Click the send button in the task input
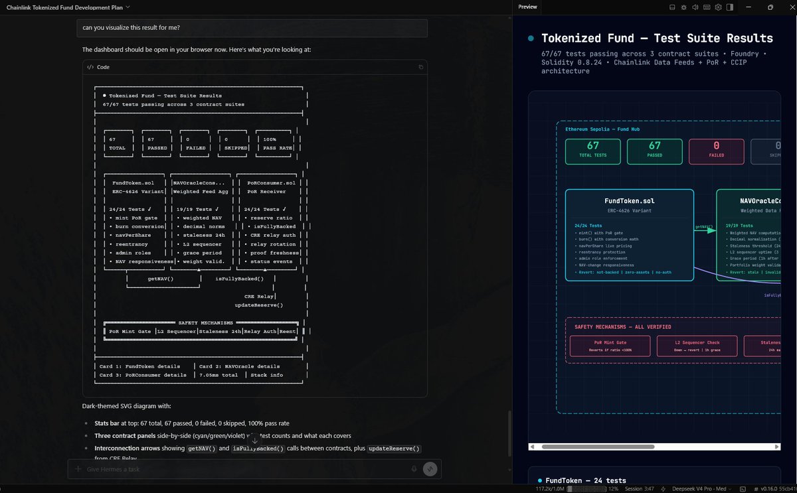797x493 pixels. pos(430,468)
